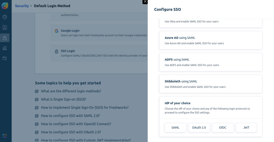Screen dimensions: 274x142
Task: Click document icon beside 'SSO with OAuth 2.0'
Action: tap(37, 132)
